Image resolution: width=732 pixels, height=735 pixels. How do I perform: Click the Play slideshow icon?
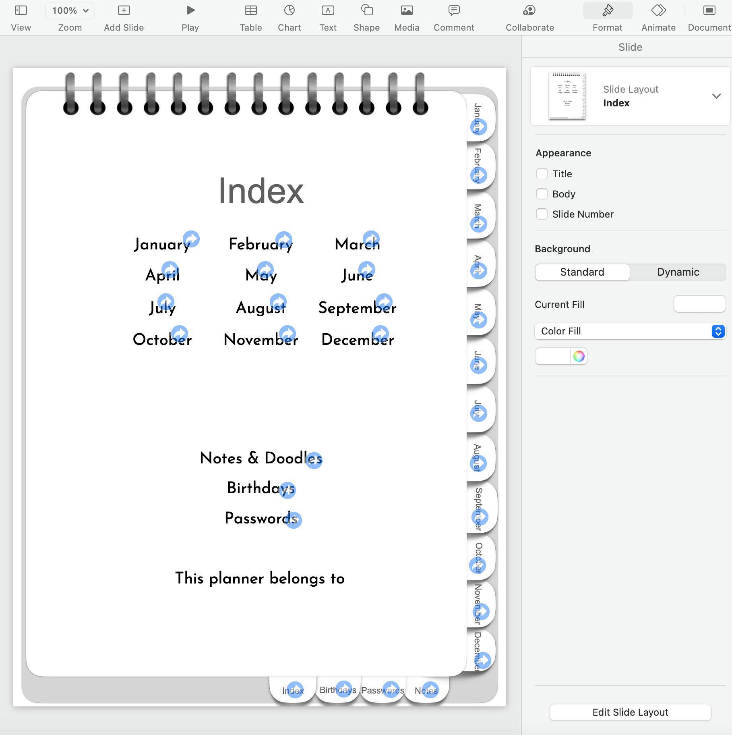pos(190,10)
